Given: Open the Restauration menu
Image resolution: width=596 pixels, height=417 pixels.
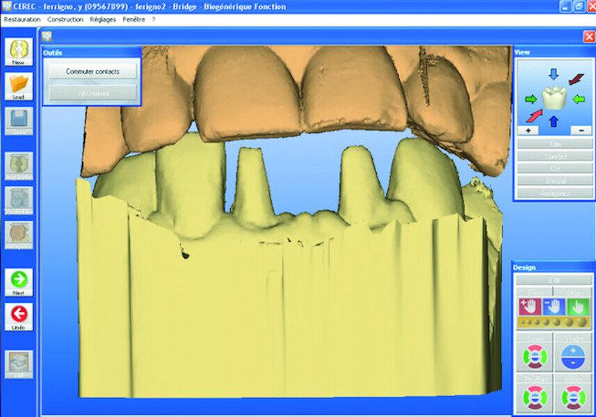Looking at the screenshot, I should pyautogui.click(x=22, y=19).
